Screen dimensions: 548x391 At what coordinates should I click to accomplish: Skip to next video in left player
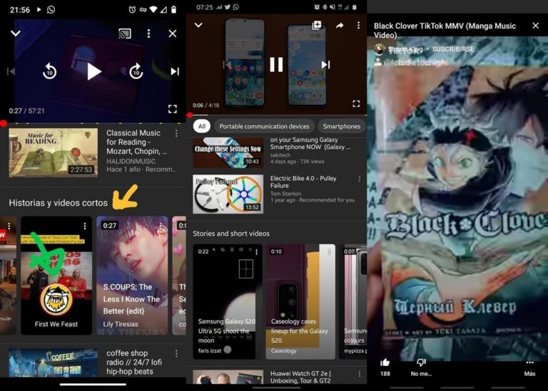click(x=175, y=71)
